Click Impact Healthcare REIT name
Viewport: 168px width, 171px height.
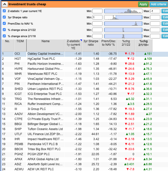[45, 139]
